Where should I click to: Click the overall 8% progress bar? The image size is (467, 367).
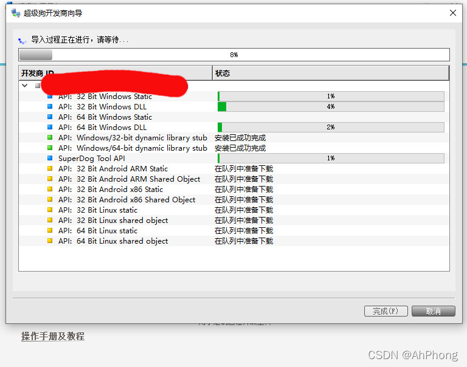click(x=234, y=55)
